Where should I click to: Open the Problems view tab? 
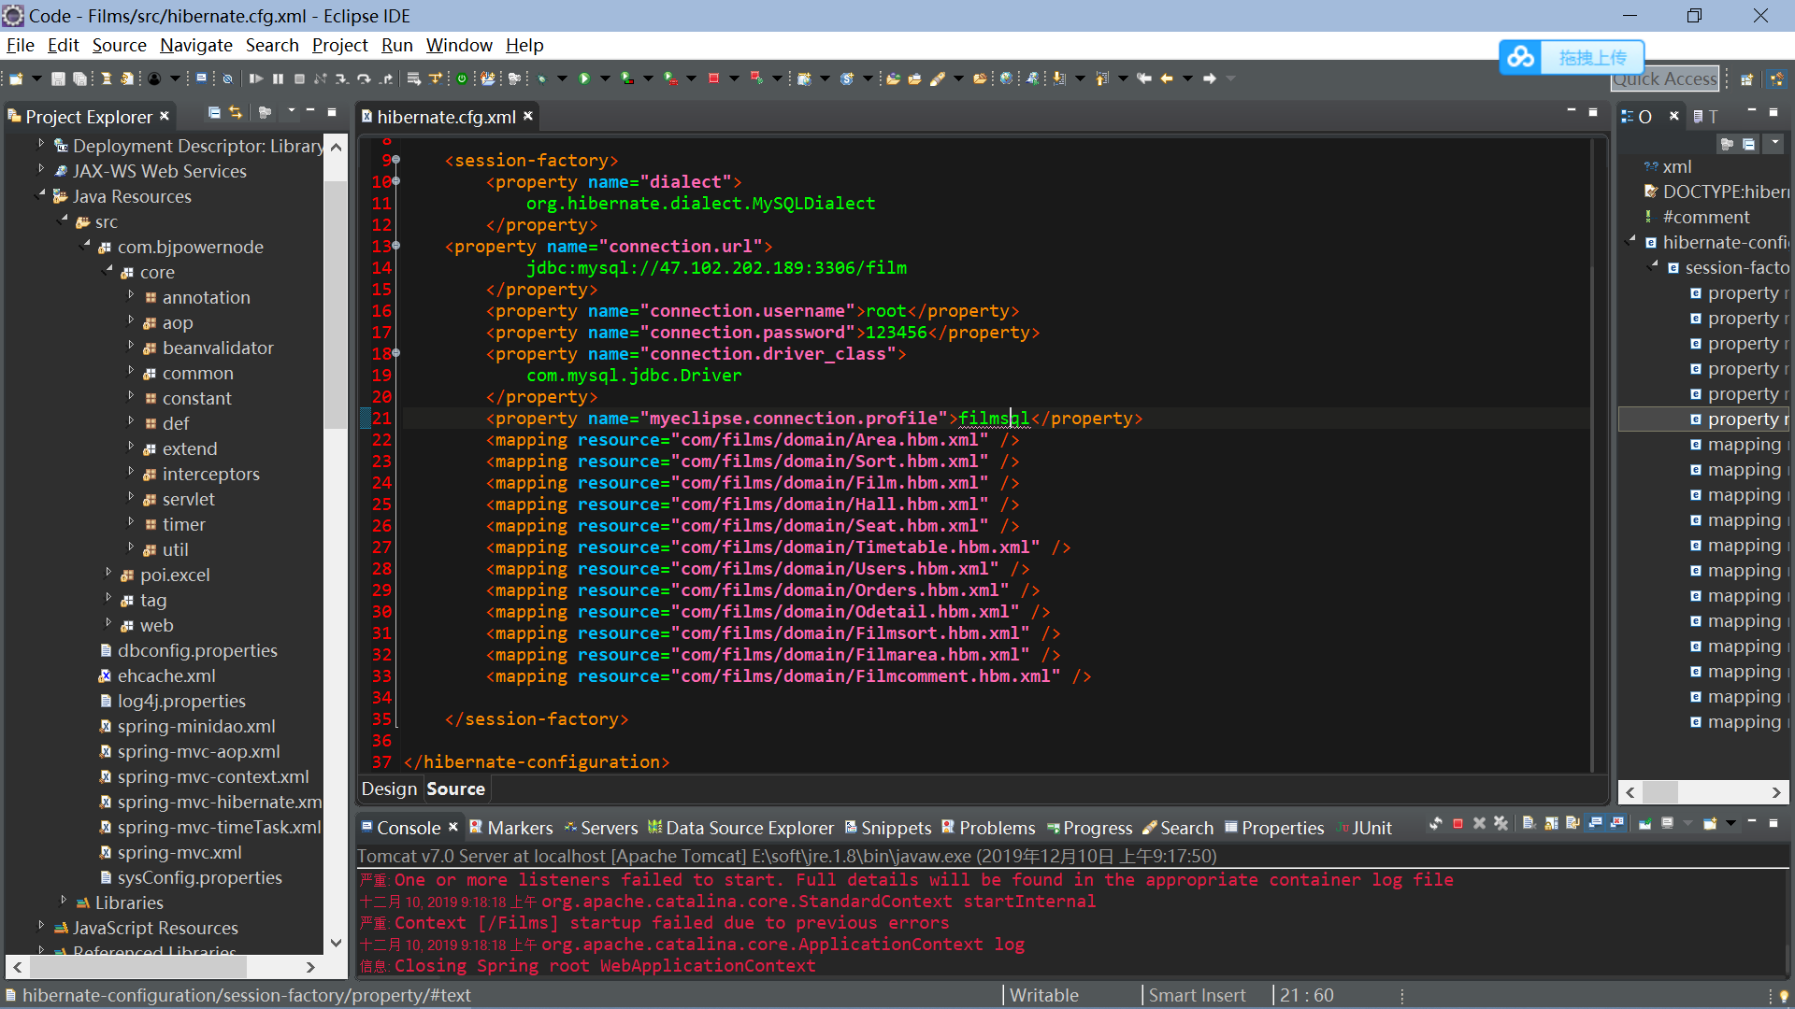click(x=996, y=828)
